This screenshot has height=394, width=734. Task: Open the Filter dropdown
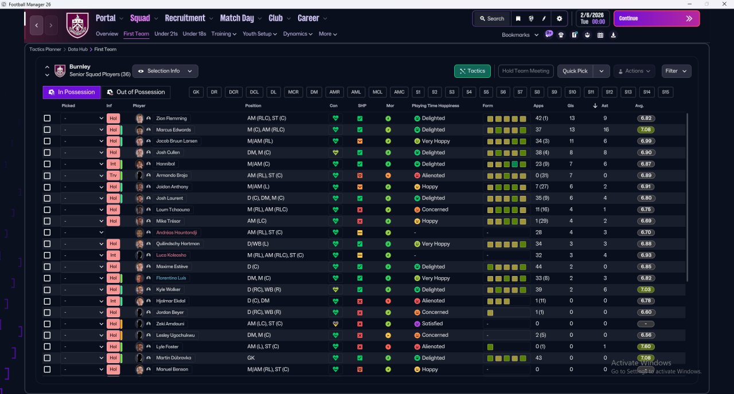coord(676,71)
